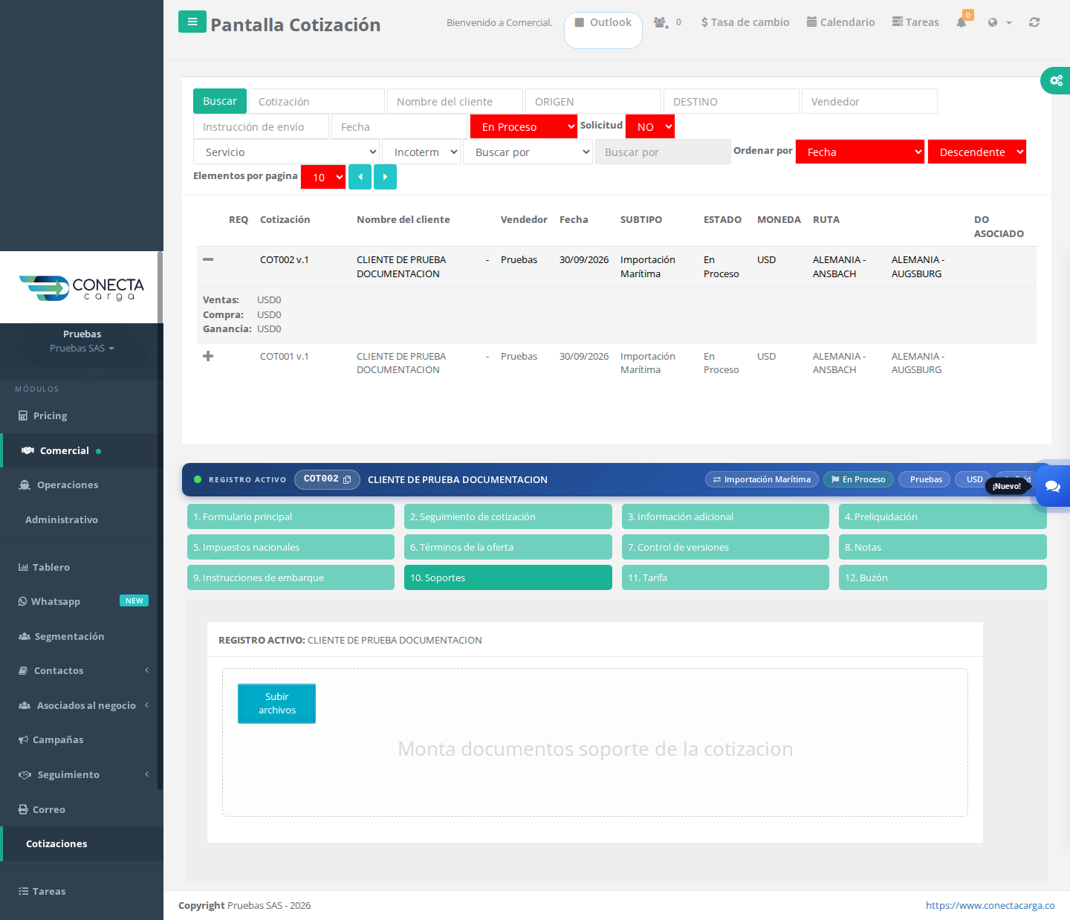
Task: Open Tasa de cambio in the header
Action: click(745, 22)
